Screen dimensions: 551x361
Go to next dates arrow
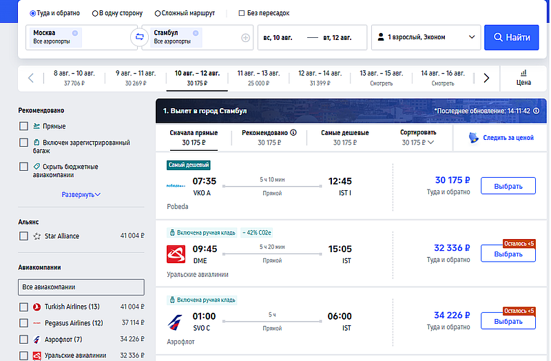tap(486, 78)
